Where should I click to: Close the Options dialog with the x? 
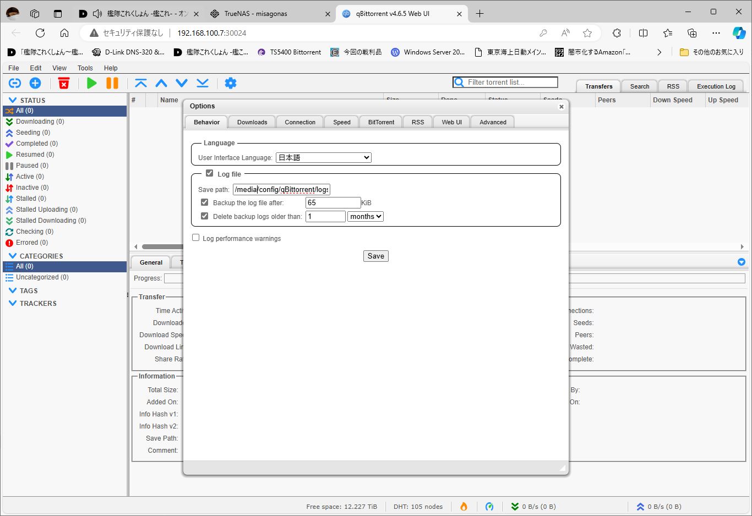(561, 107)
